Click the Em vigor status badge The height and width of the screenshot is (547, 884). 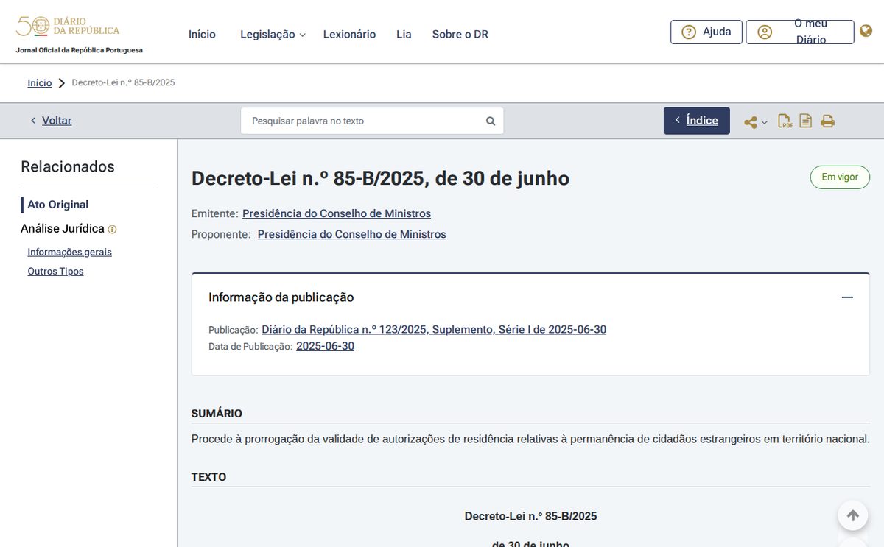[840, 177]
